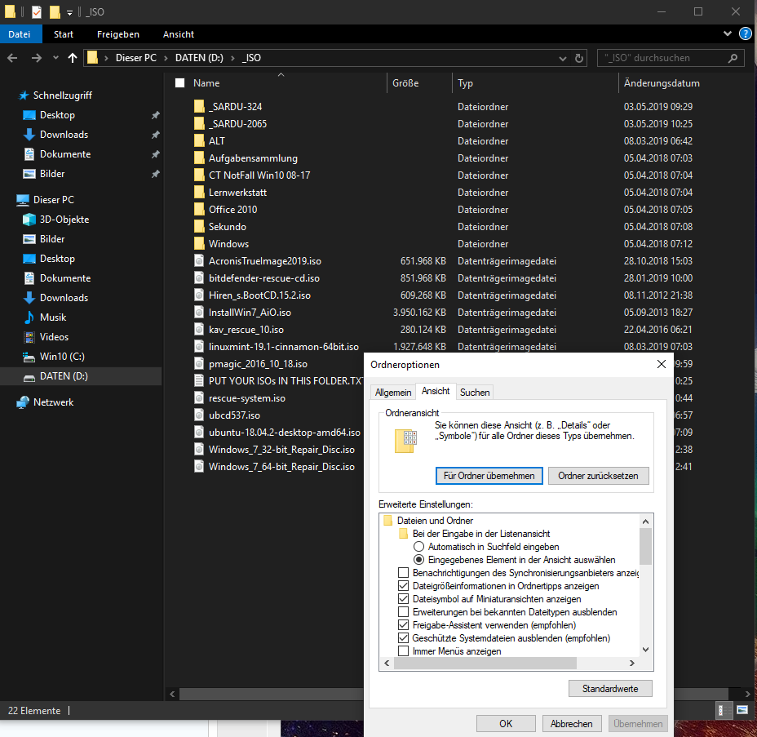Viewport: 757px width, 737px height.
Task: Click PUT YOUR ISOs text file icon
Action: click(199, 380)
